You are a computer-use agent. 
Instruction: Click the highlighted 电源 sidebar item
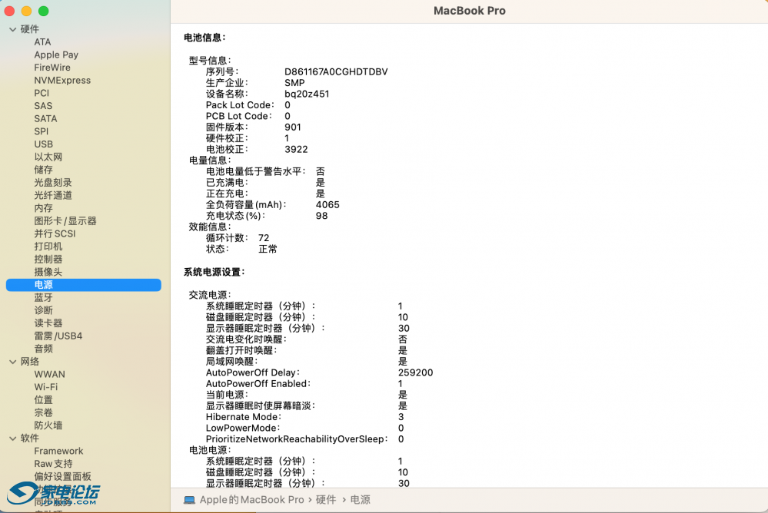[x=83, y=285]
